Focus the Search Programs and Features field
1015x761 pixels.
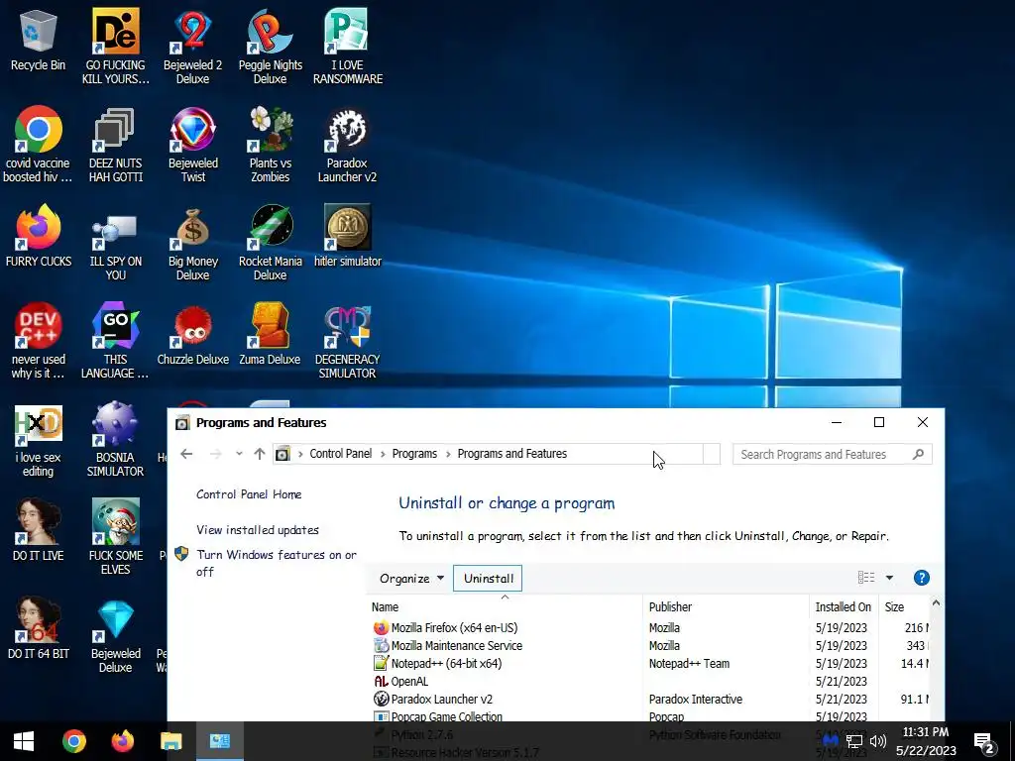point(832,454)
